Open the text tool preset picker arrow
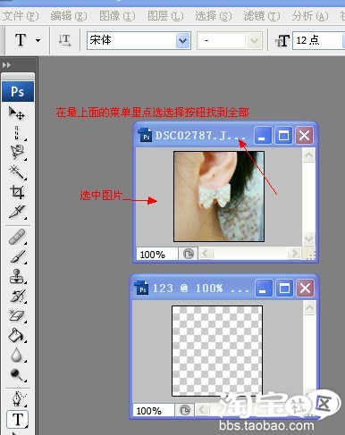 [x=38, y=40]
